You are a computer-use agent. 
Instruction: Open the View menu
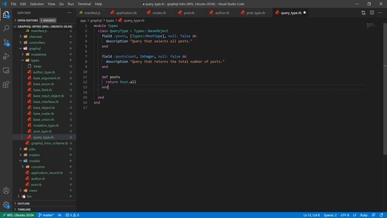(51, 4)
